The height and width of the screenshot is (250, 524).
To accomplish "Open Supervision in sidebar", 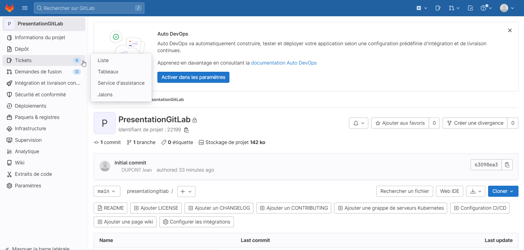I will pyautogui.click(x=44, y=140).
